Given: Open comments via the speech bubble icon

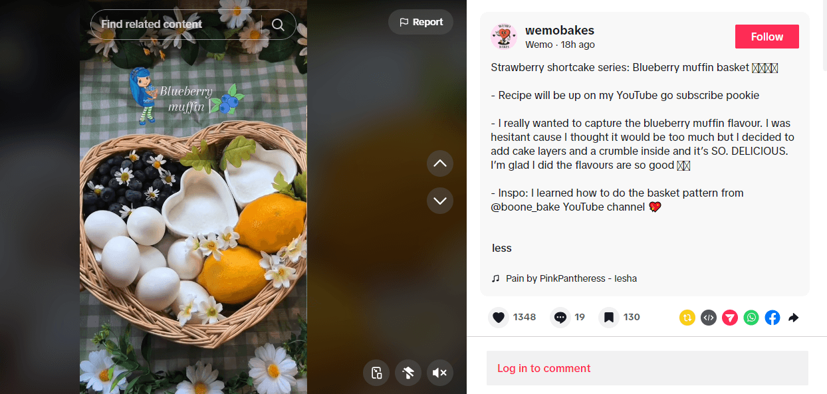Looking at the screenshot, I should coord(560,318).
